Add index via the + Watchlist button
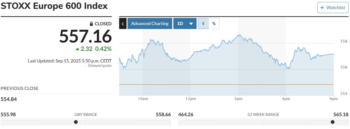 [x=333, y=8]
